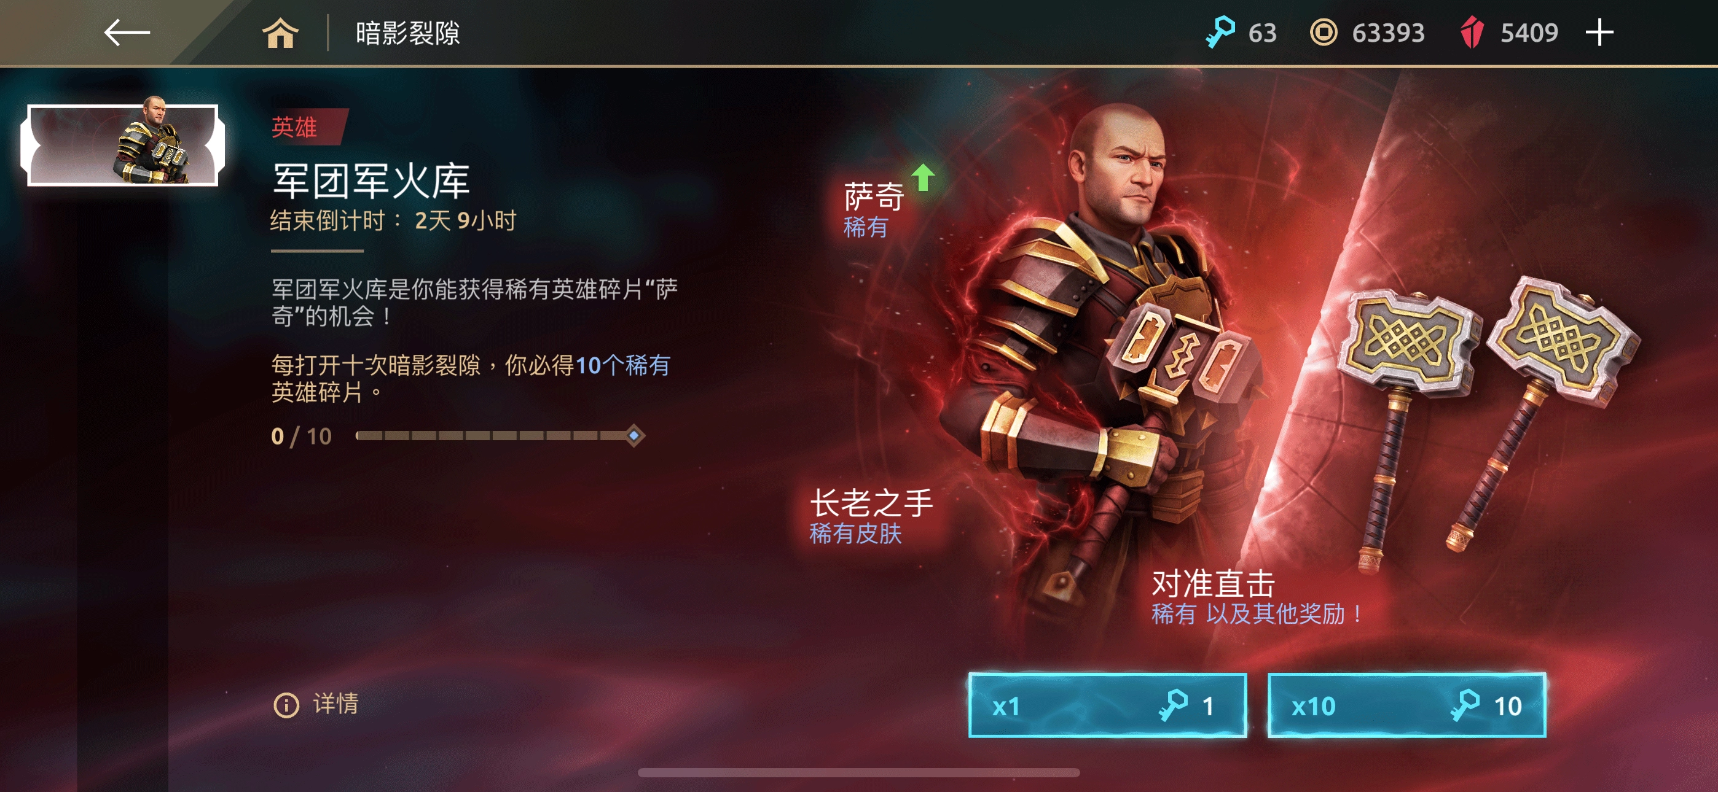The width and height of the screenshot is (1718, 792).
Task: Open one rift with the x1 button
Action: 1107,705
